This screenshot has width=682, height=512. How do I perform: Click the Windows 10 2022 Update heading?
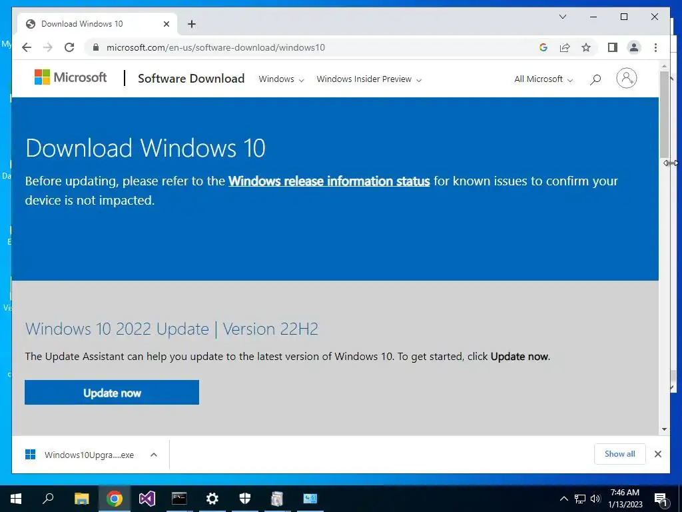[171, 329]
